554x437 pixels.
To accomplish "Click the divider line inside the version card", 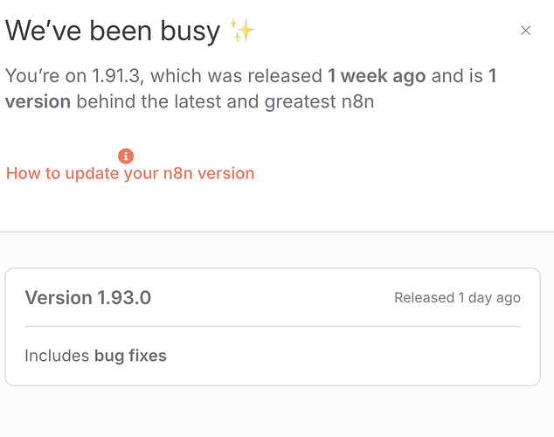I will (x=273, y=326).
